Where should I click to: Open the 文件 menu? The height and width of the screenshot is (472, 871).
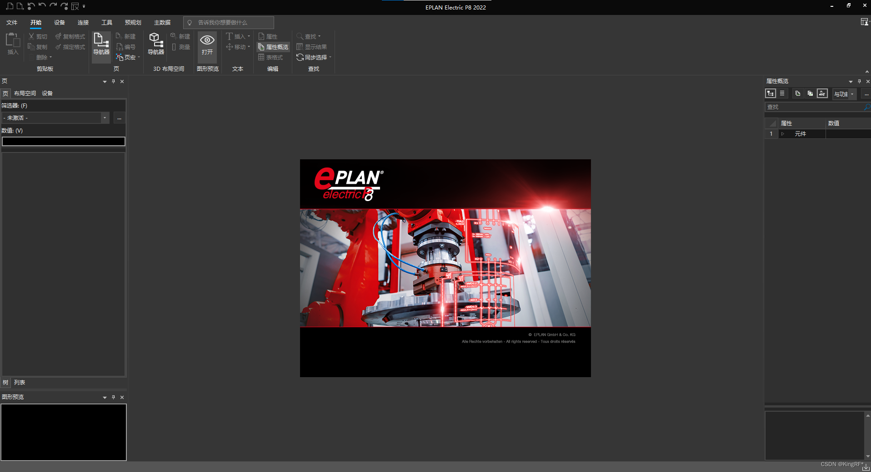tap(12, 22)
